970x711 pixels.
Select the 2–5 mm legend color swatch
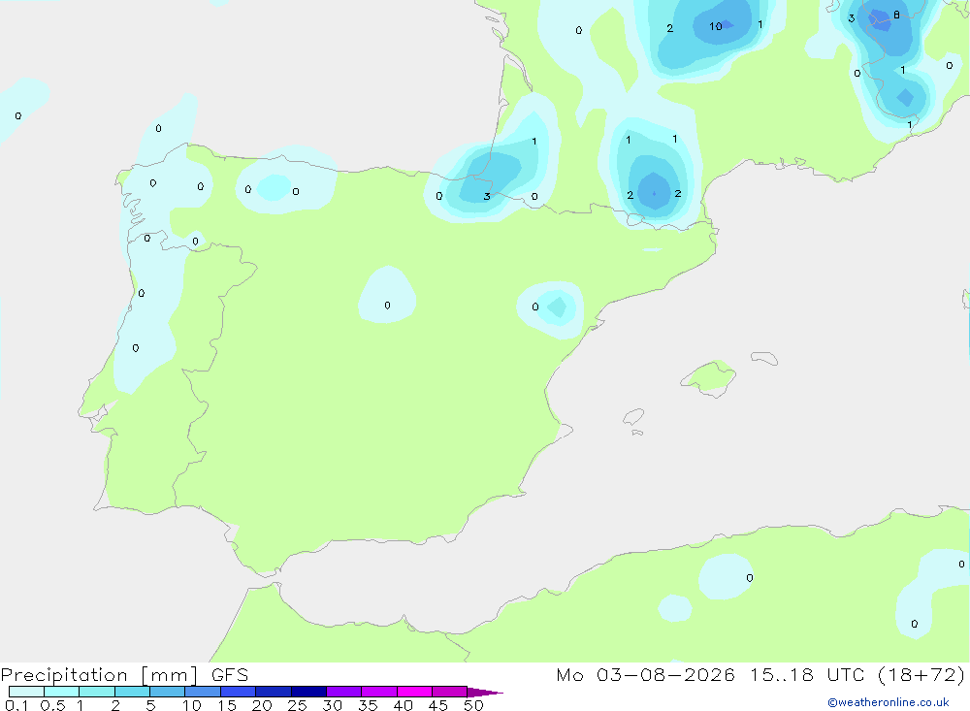(x=132, y=692)
